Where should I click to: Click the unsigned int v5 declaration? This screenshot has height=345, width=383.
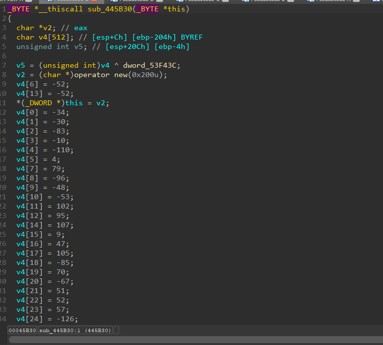pos(51,46)
